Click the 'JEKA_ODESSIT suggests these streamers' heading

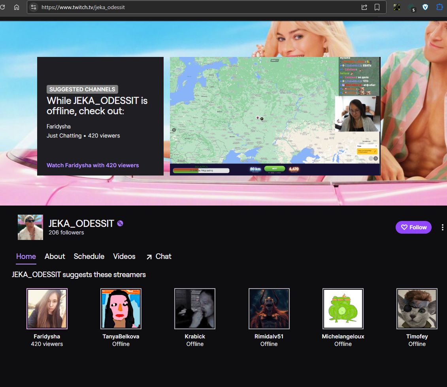[79, 275]
